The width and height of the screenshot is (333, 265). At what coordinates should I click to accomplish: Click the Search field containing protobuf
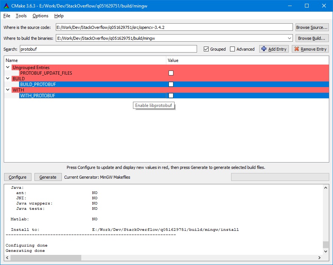point(108,49)
